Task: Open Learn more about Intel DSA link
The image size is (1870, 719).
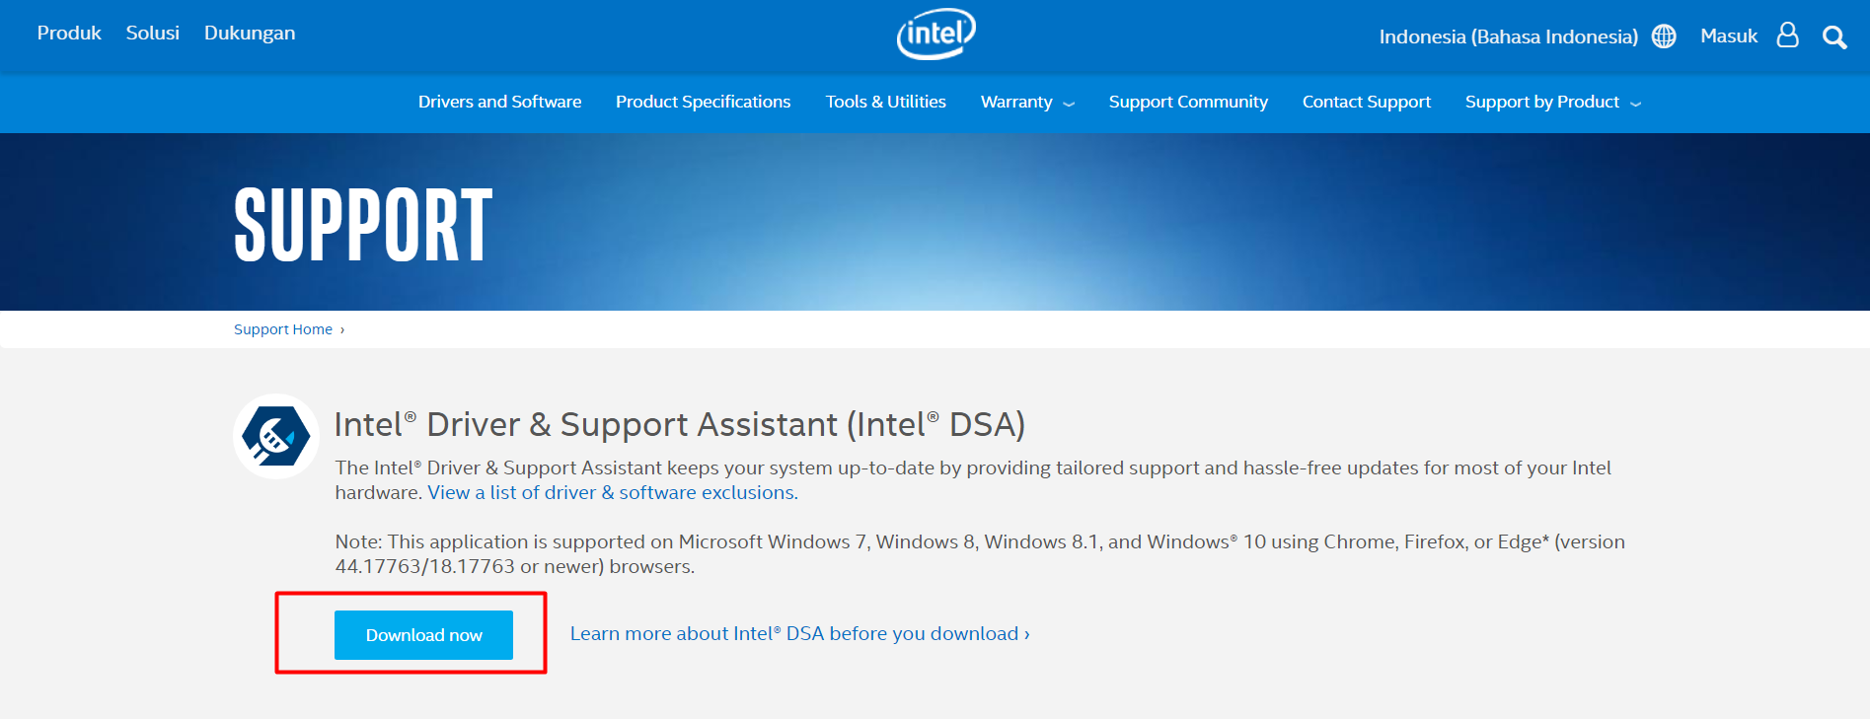Action: 800,633
